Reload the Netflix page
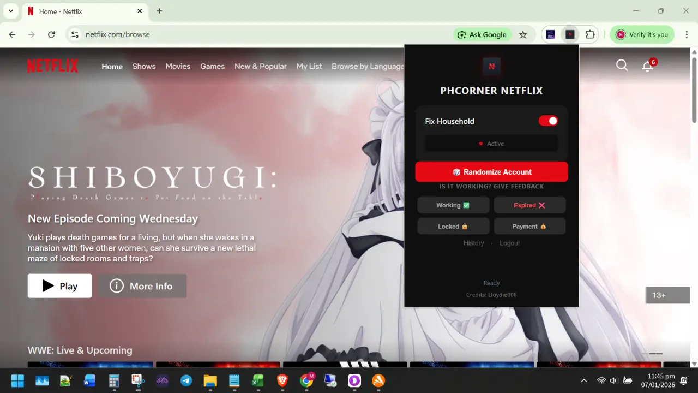 51,34
